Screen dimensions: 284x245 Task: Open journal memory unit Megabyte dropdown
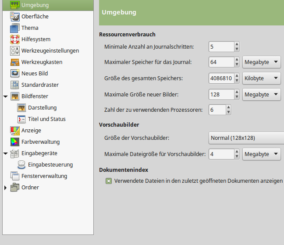coord(262,62)
